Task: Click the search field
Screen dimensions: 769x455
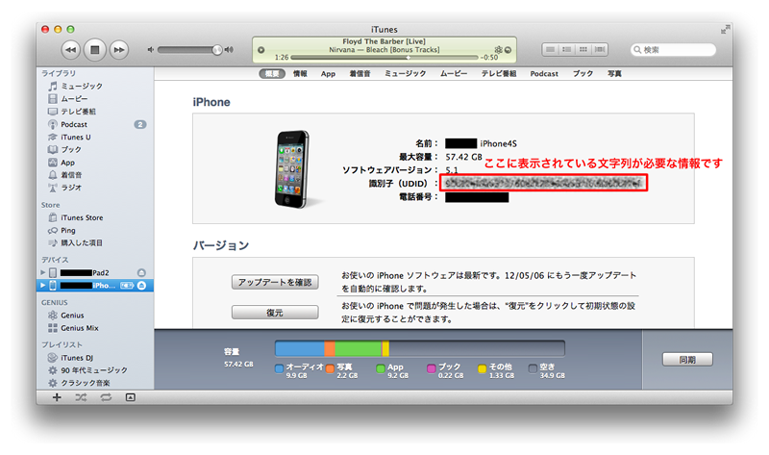Action: [x=673, y=50]
